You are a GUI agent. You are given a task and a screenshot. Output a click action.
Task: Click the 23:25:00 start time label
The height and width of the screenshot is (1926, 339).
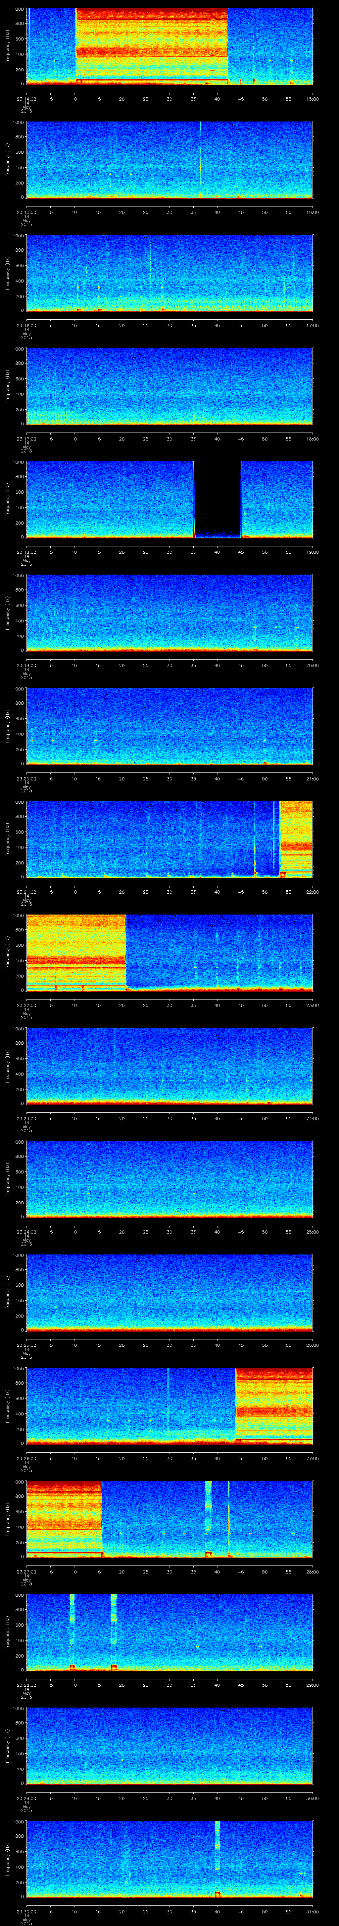pos(26,1345)
